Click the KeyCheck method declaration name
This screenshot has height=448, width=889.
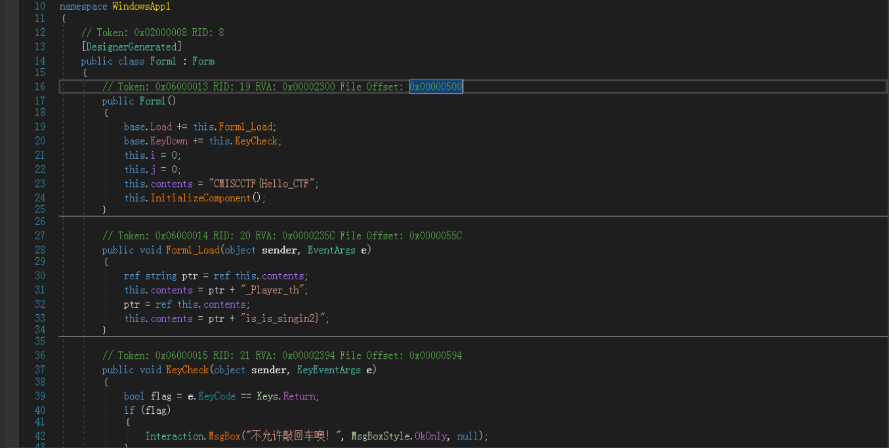[x=187, y=370]
